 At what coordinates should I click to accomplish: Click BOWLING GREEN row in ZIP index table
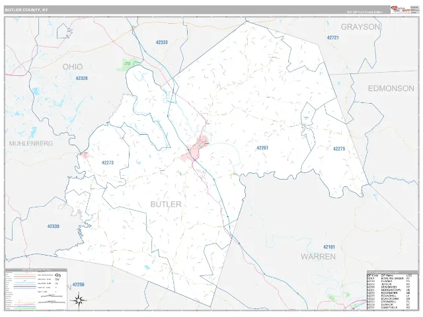point(389,279)
